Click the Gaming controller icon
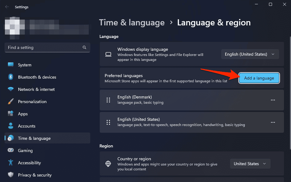This screenshot has width=291, height=182. [11, 150]
